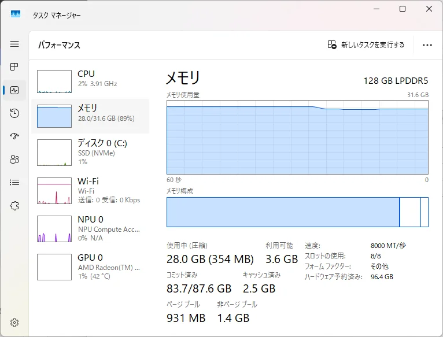Click the run new task icon

pyautogui.click(x=332, y=45)
